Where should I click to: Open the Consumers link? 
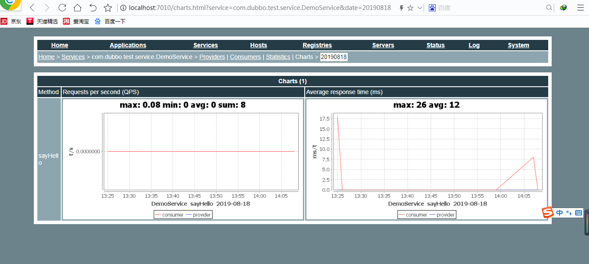245,57
